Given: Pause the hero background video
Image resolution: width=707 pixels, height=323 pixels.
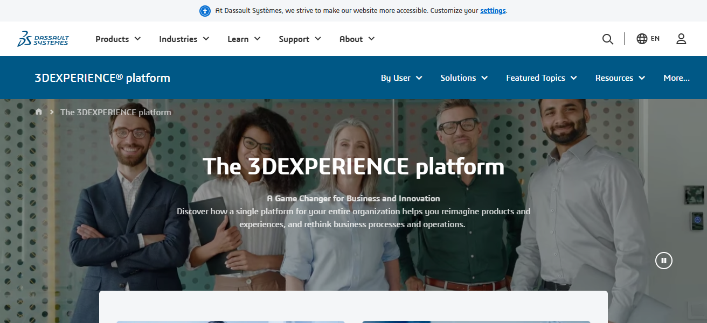Looking at the screenshot, I should (x=663, y=260).
